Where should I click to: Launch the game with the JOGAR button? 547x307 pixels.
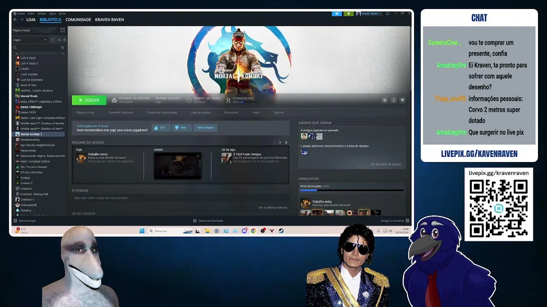(x=89, y=100)
